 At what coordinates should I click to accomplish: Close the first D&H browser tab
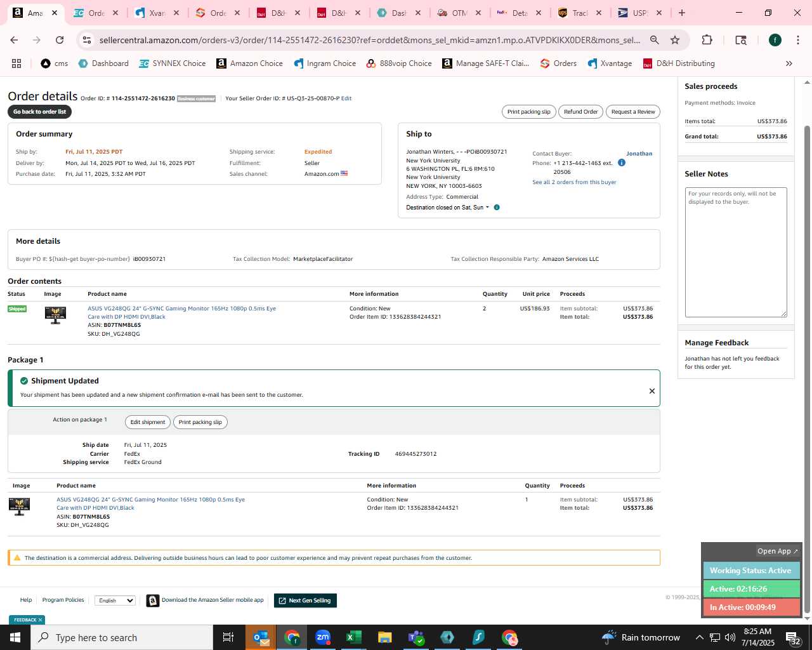[x=298, y=13]
